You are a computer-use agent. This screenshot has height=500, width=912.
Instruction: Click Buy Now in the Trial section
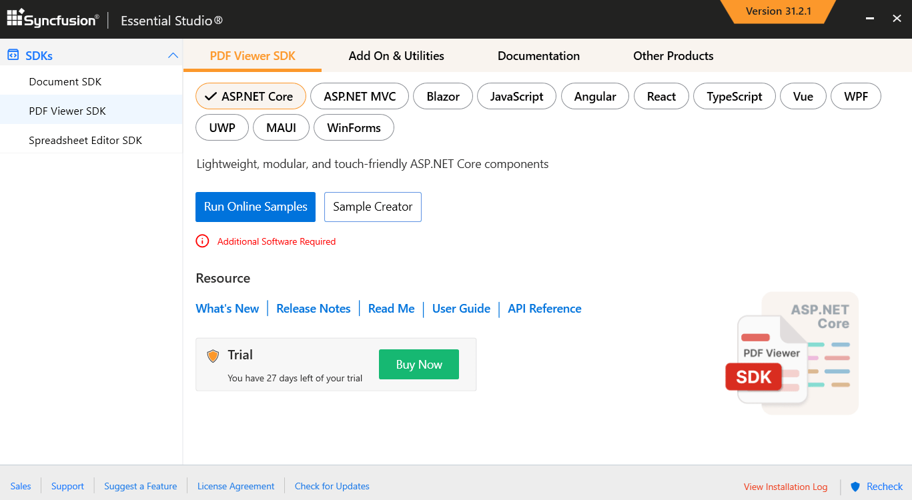[x=418, y=364]
